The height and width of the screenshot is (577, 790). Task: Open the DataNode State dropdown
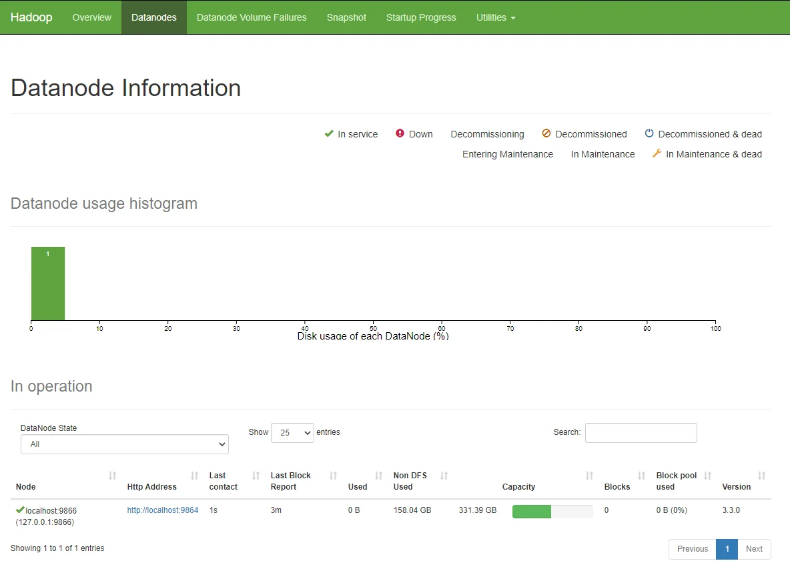click(125, 444)
